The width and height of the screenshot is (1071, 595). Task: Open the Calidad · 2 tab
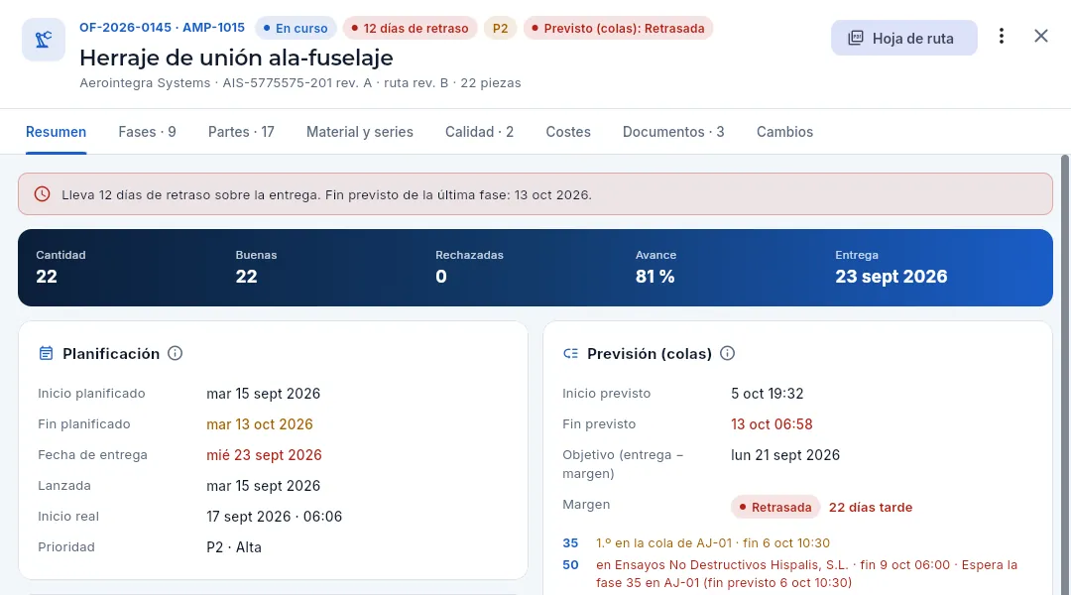480,132
